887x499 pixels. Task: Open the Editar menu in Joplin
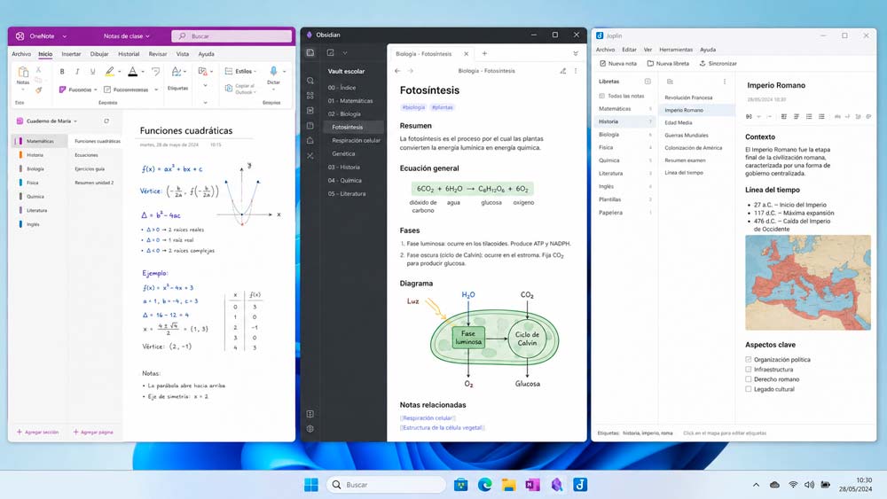pyautogui.click(x=629, y=50)
